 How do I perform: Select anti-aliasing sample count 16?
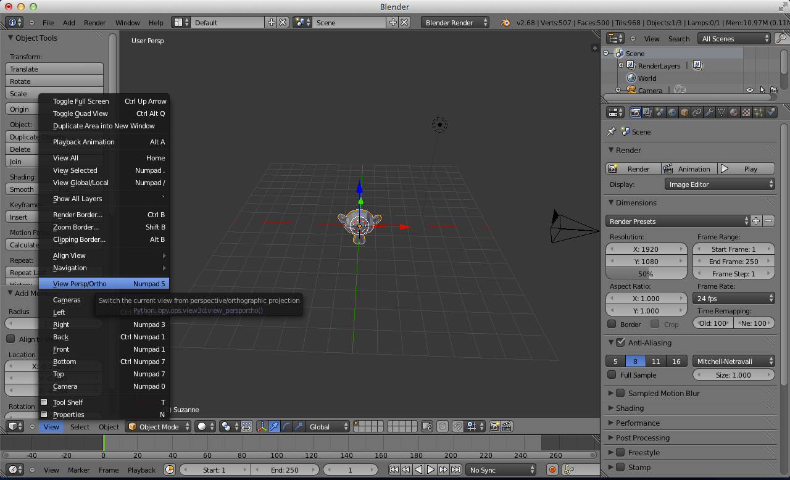tap(676, 362)
